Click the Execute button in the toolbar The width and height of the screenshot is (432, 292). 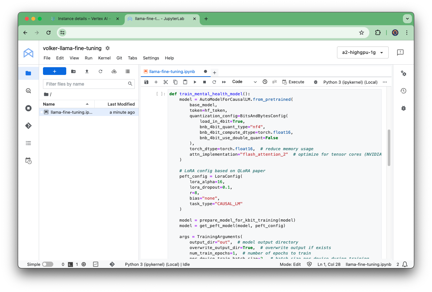pos(293,82)
